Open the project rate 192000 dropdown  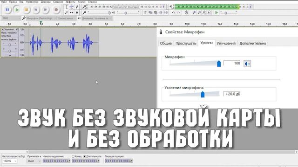point(9,161)
